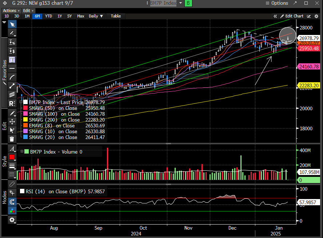
Task: Select the horizontal line tool
Action: click(x=12, y=68)
